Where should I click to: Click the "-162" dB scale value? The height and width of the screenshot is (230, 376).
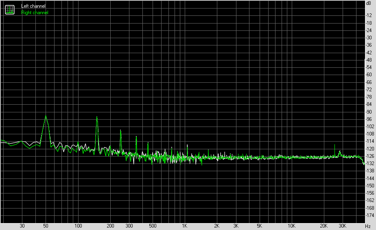369,200
